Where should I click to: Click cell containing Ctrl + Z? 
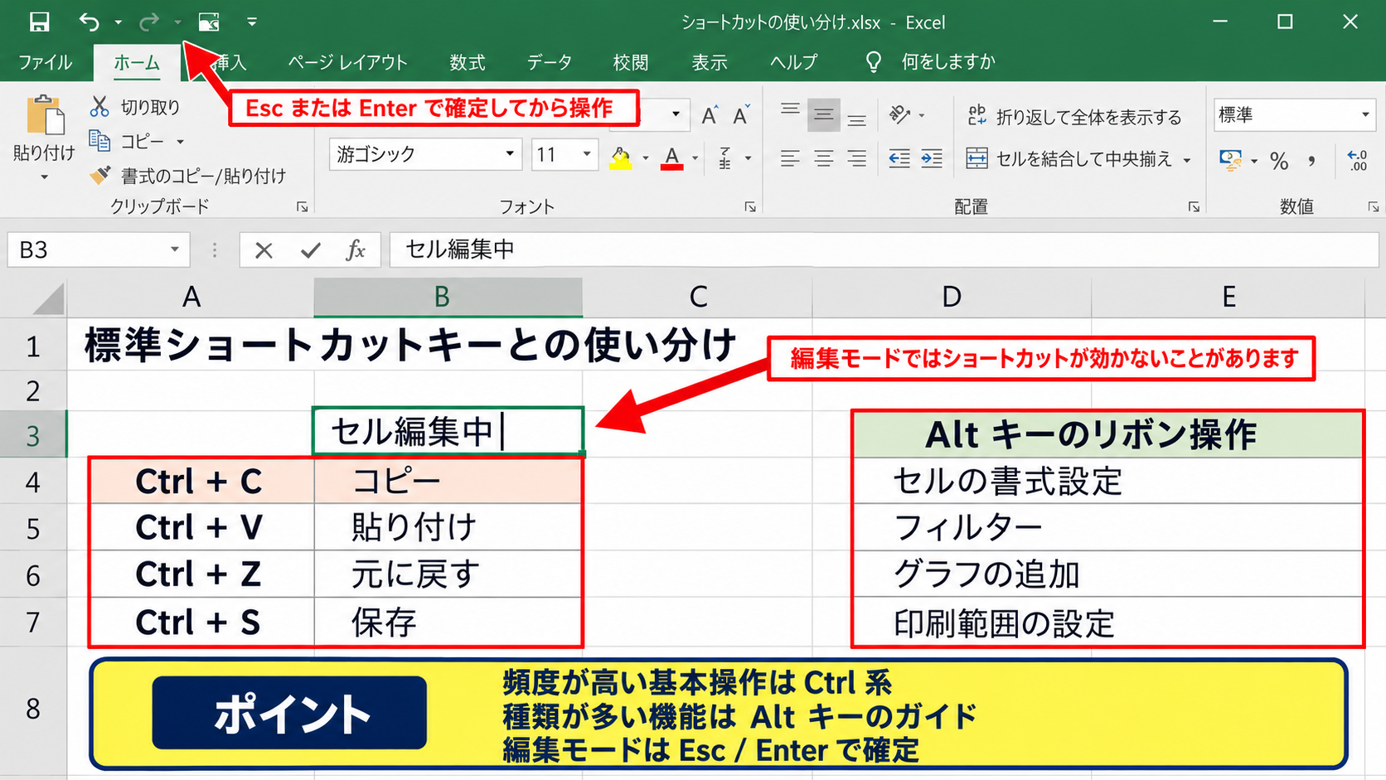pos(201,574)
